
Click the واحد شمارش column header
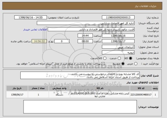pyautogui.click(x=59, y=88)
